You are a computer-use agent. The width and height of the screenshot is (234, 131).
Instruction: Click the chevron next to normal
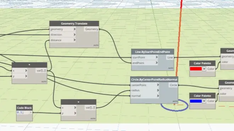pos(158,96)
